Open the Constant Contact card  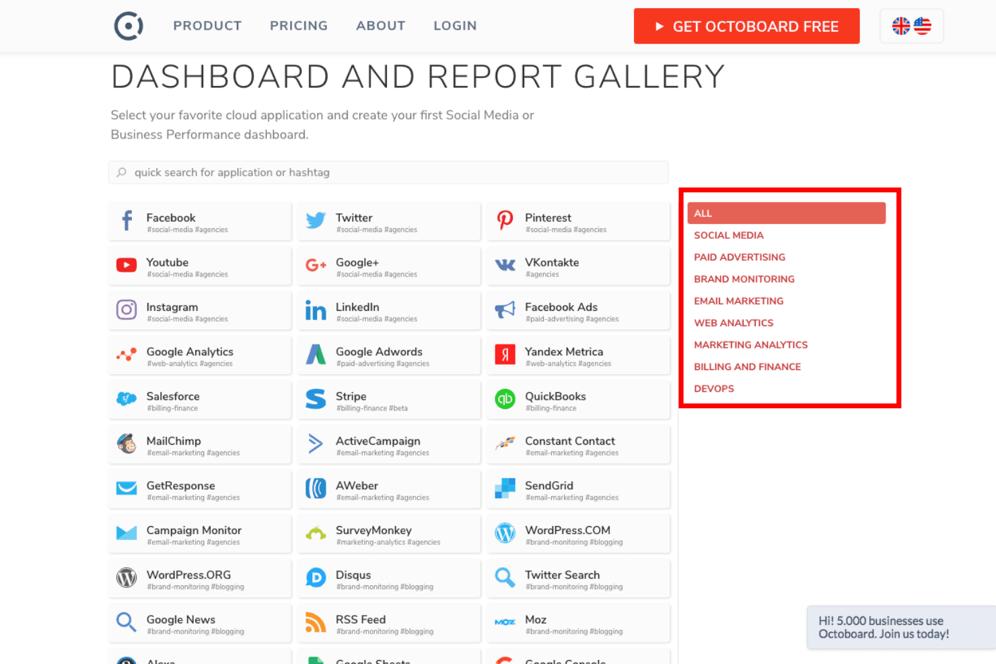578,444
